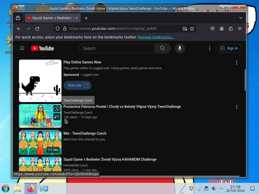Open the dinosaur game ad thumbnail
259x194 pixels.
[40, 81]
